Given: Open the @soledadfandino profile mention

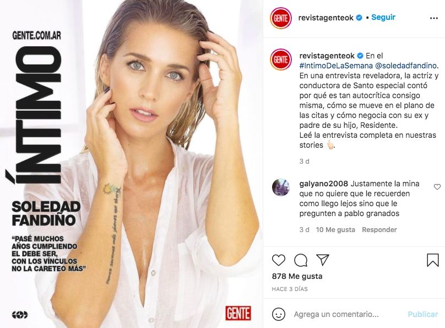Looking at the screenshot, I should point(406,66).
